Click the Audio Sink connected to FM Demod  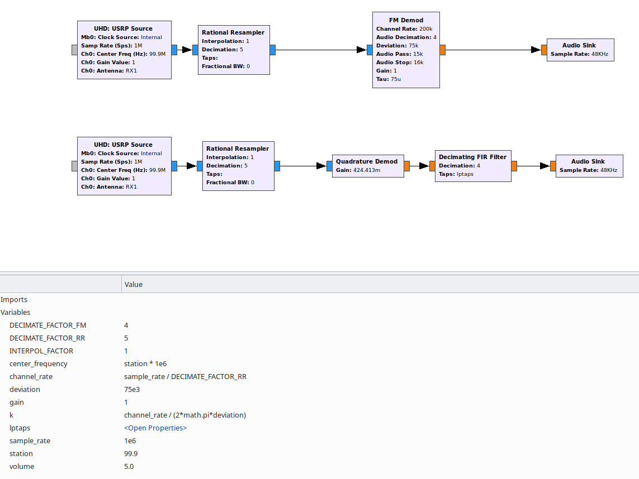tap(580, 50)
